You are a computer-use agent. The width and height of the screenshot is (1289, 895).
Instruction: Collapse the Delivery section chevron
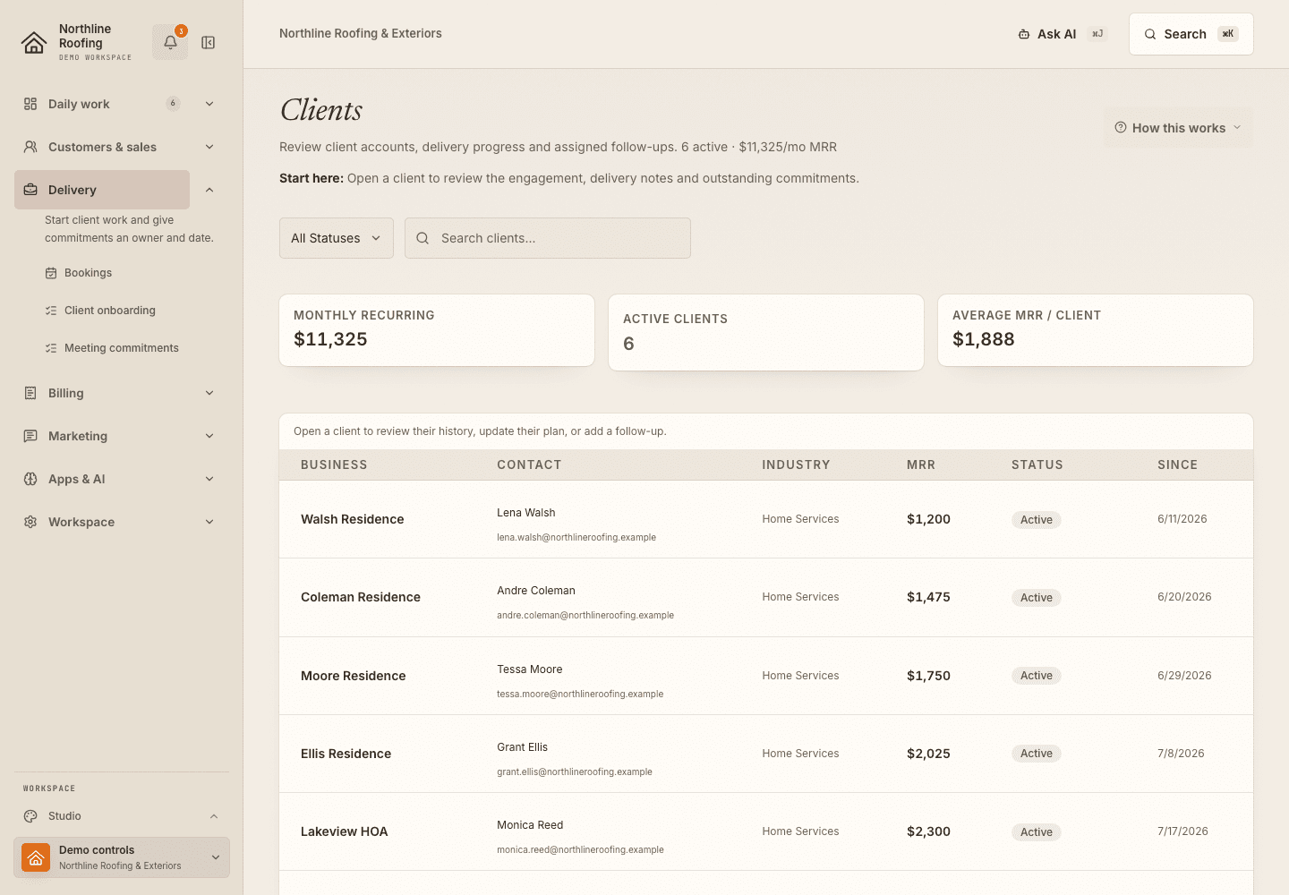(209, 190)
